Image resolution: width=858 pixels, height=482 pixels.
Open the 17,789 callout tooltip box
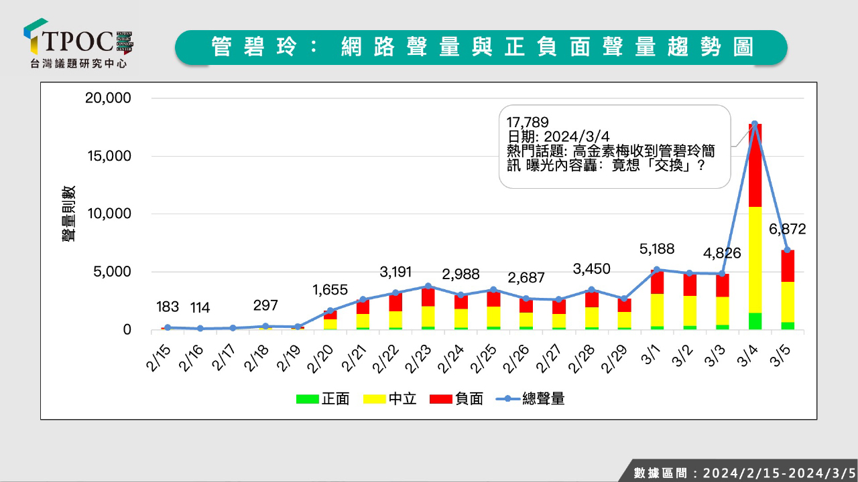pos(614,146)
